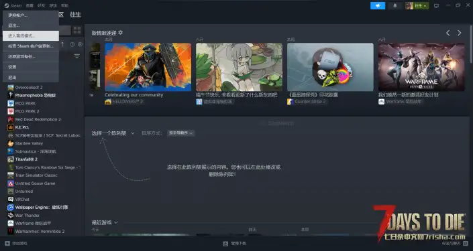Open the 帮助 (Help) menu
Image resolution: width=473 pixels, height=251 pixels.
(x=64, y=5)
